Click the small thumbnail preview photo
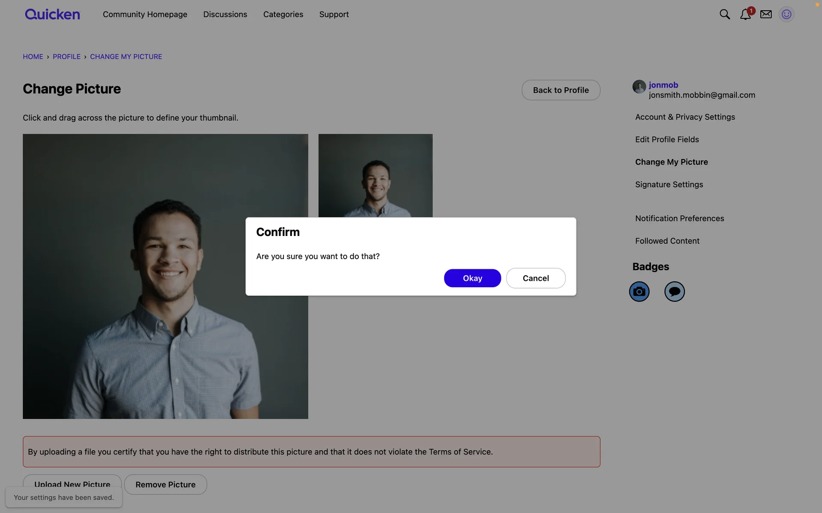 375,176
